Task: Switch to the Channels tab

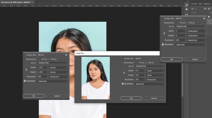Action: pos(194,4)
